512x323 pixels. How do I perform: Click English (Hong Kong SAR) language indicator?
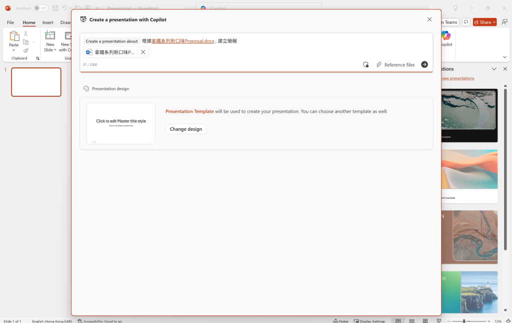pyautogui.click(x=52, y=321)
